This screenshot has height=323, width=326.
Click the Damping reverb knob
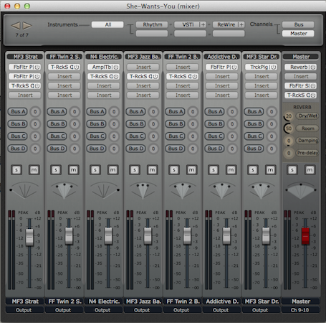(x=289, y=141)
